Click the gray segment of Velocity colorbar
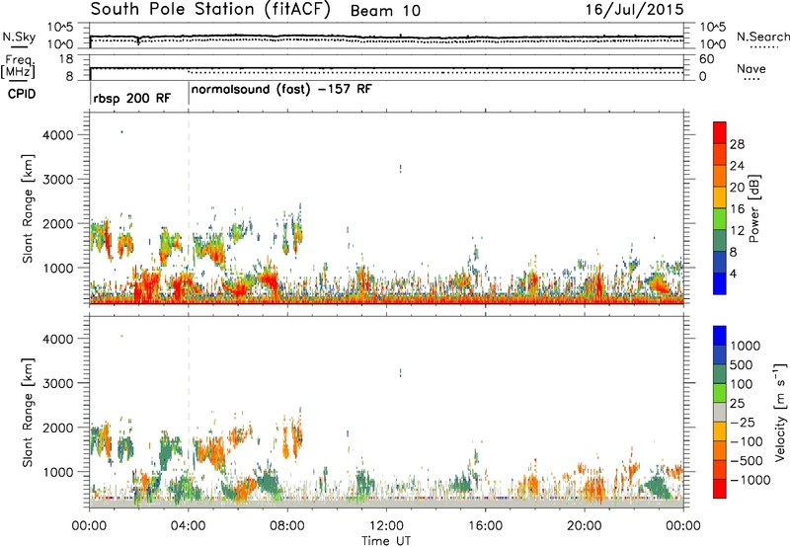The height and width of the screenshot is (547, 790). 720,412
